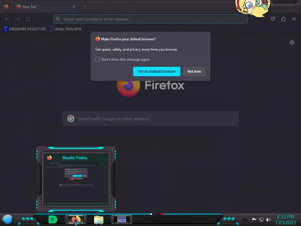The width and height of the screenshot is (301, 226).
Task: Open new tab personalize gear
Action: (292, 42)
